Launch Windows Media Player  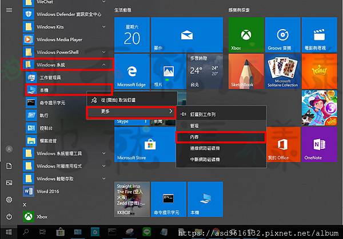pos(66,39)
